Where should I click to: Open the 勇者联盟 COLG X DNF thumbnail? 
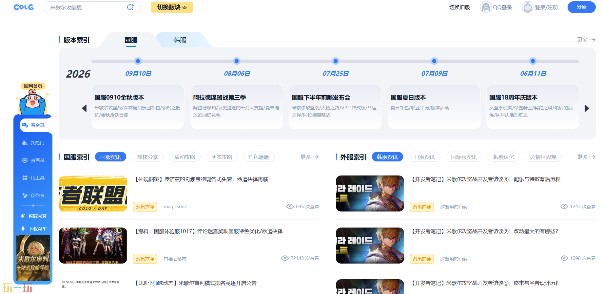tap(93, 193)
